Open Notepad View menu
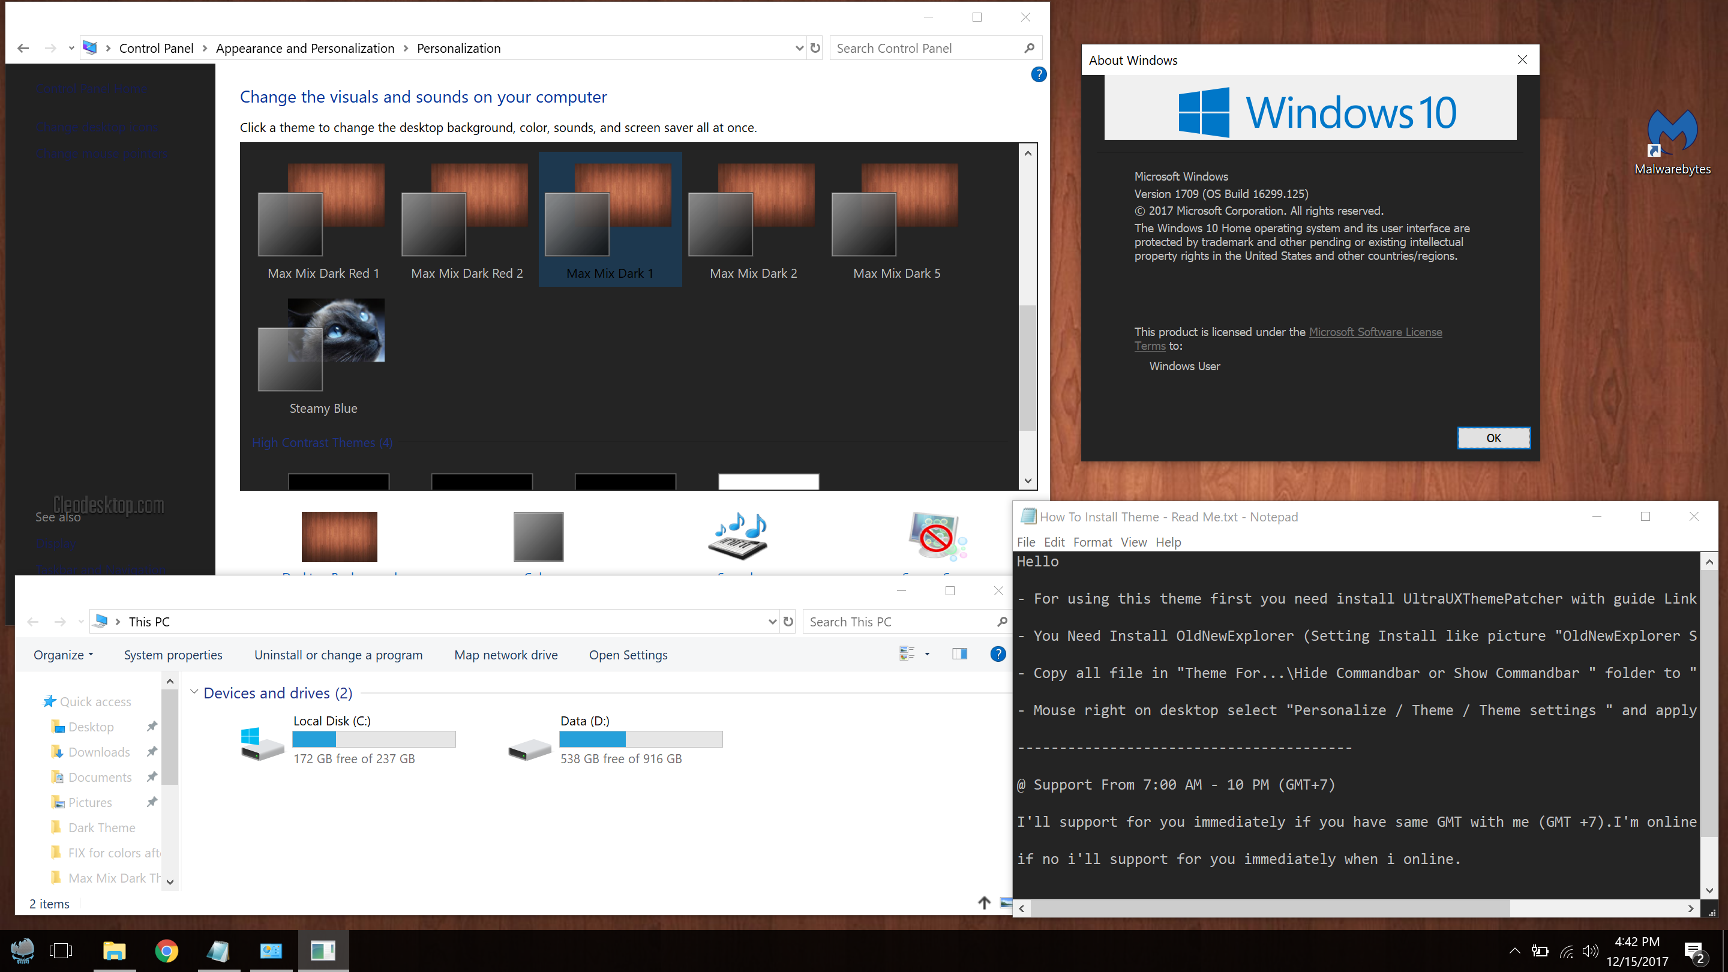The width and height of the screenshot is (1728, 972). (x=1133, y=542)
